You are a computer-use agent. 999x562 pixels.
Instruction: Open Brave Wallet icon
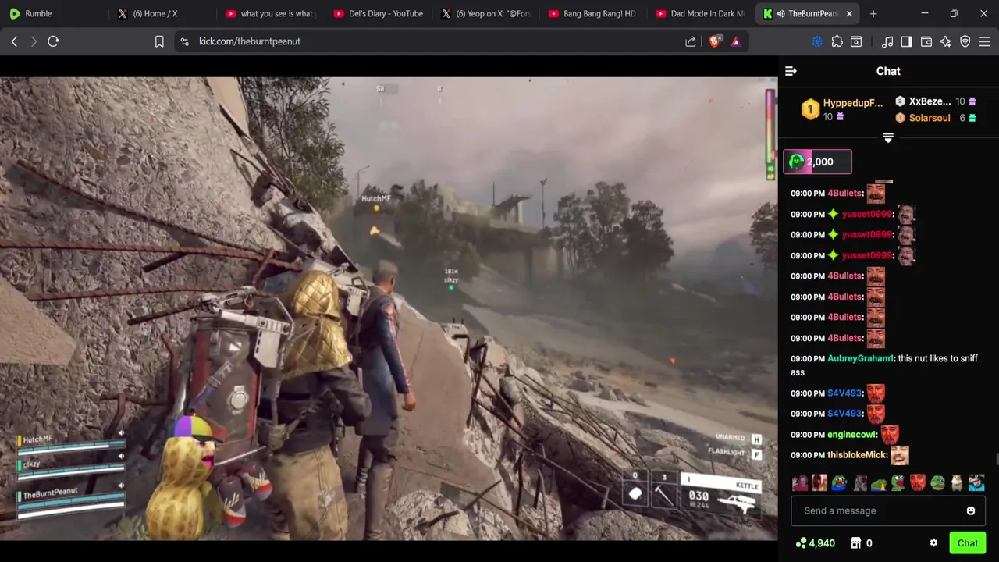926,41
